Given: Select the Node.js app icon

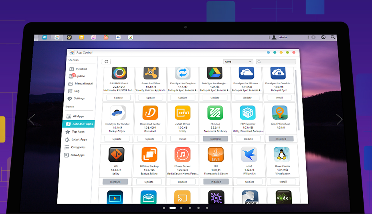Looking at the screenshot, I should (x=284, y=197).
